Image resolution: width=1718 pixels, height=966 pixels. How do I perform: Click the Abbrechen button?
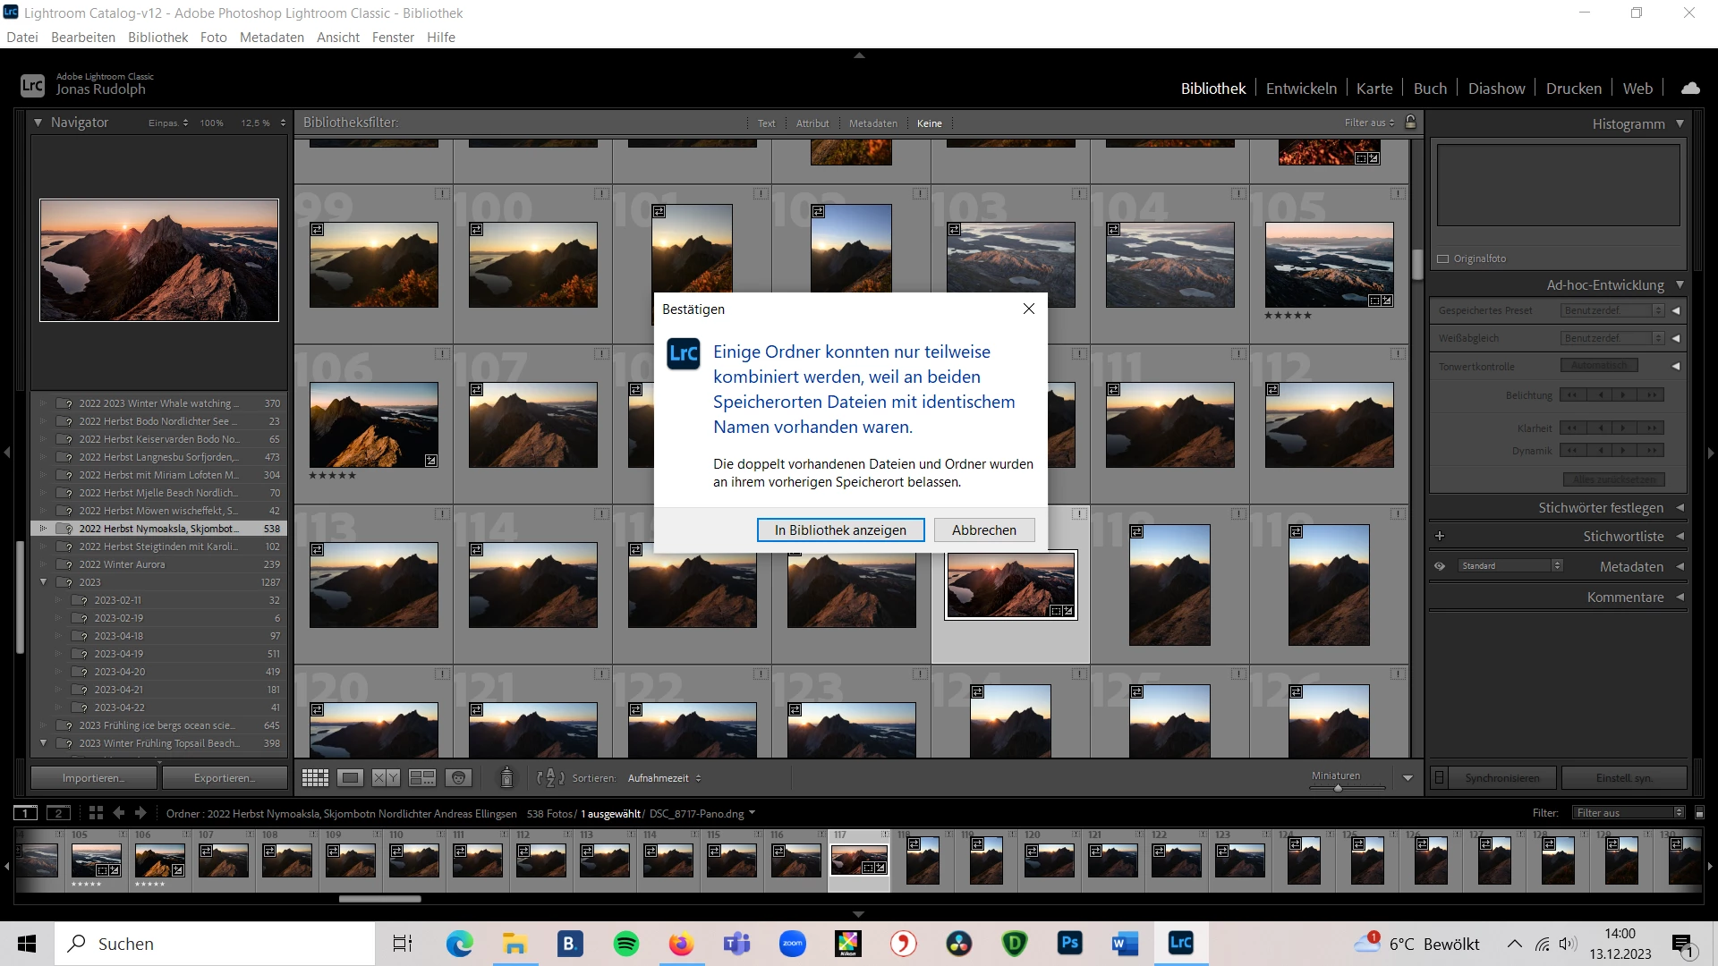[x=983, y=530]
